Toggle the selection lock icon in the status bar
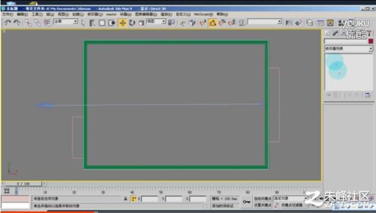The width and height of the screenshot is (376, 213). pos(125,199)
